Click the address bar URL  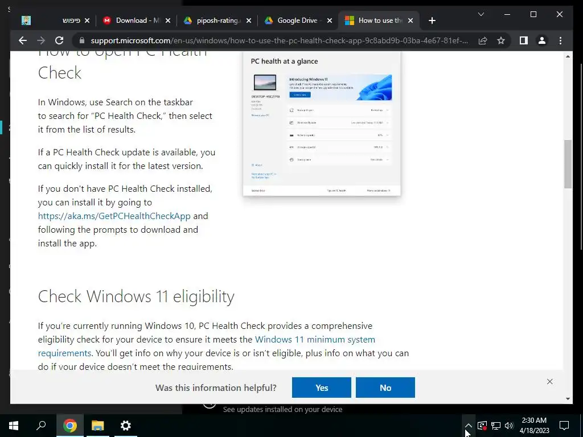[279, 40]
